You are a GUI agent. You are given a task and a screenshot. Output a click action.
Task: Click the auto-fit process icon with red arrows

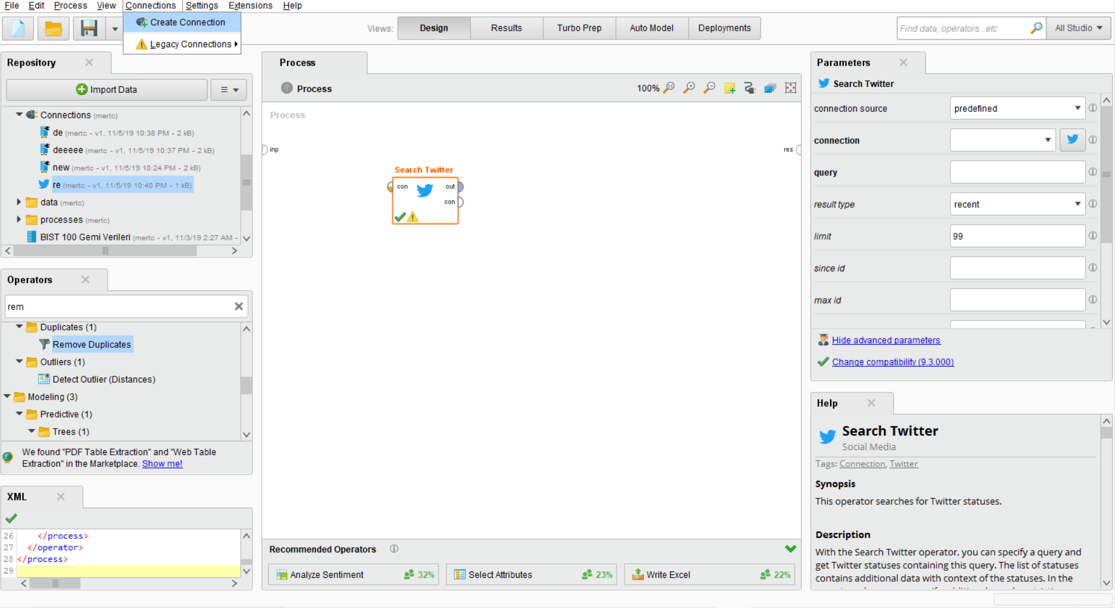click(x=790, y=88)
